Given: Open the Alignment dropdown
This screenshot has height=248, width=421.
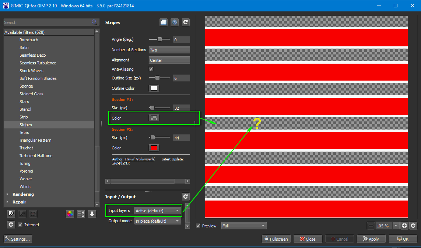Looking at the screenshot, I should tap(169, 60).
